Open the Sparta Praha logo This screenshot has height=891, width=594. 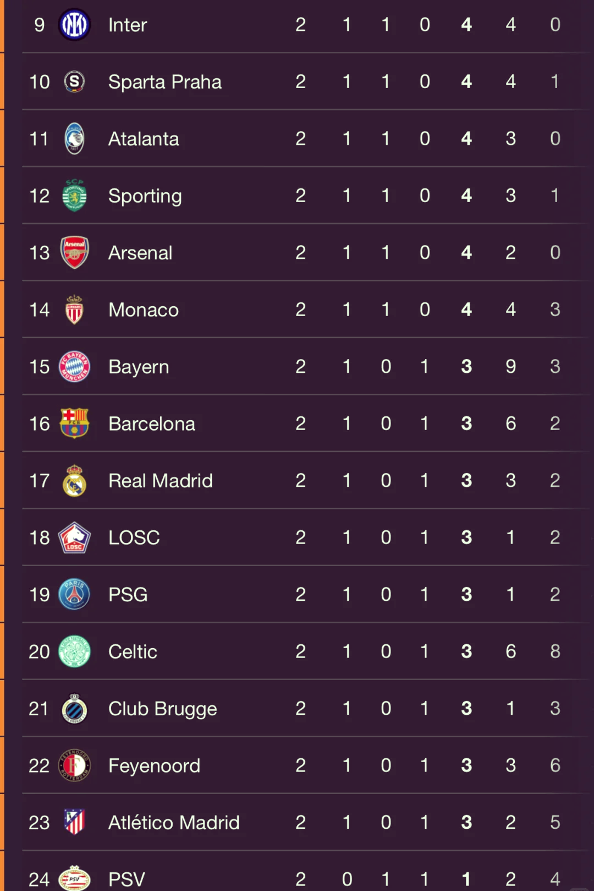click(74, 82)
